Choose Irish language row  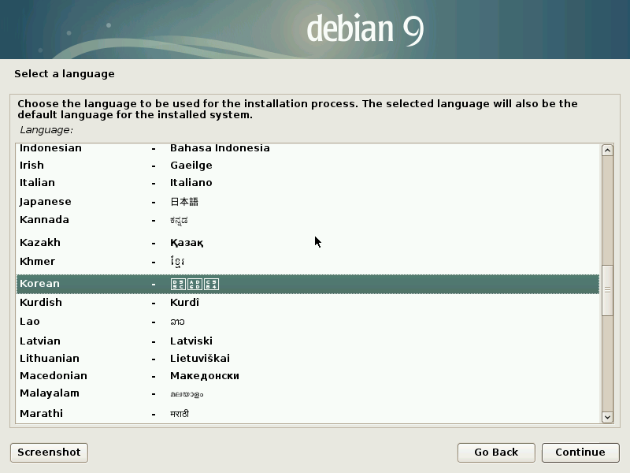(31, 166)
